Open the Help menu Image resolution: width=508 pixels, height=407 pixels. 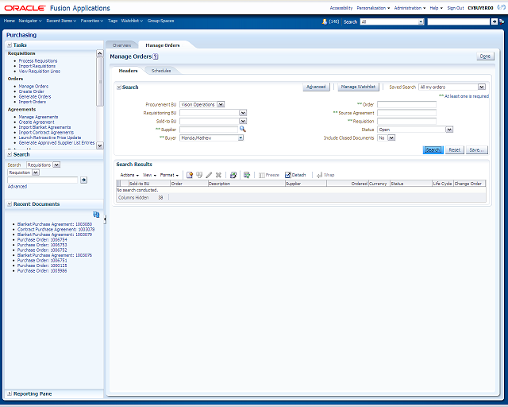[x=436, y=8]
